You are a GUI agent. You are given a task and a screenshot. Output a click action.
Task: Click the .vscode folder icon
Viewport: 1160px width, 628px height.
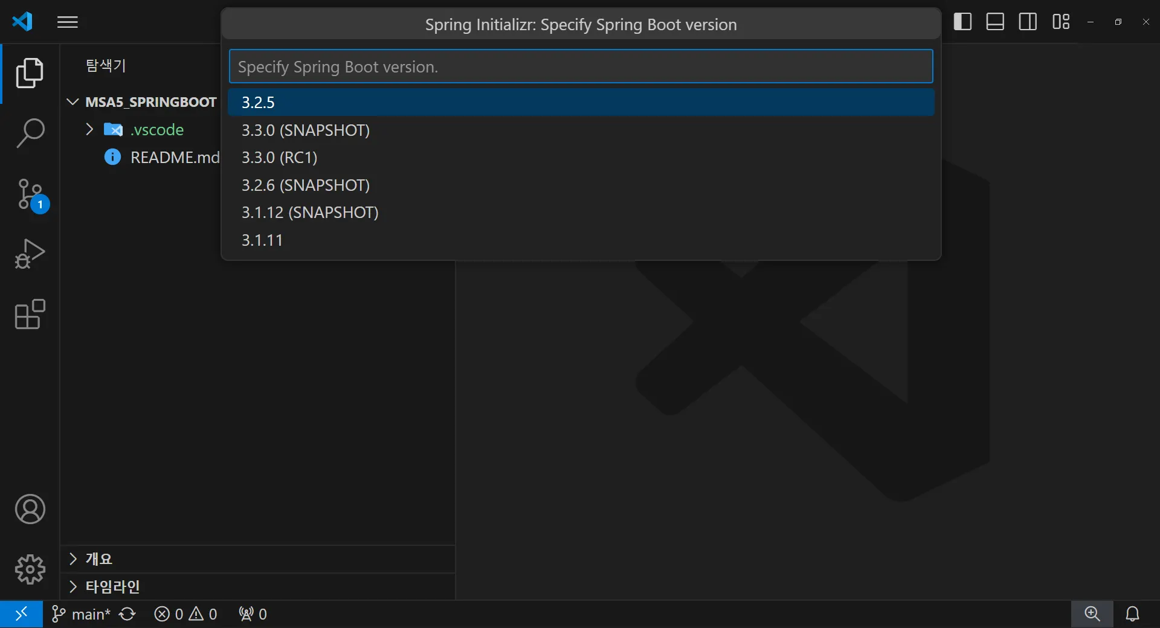(113, 129)
